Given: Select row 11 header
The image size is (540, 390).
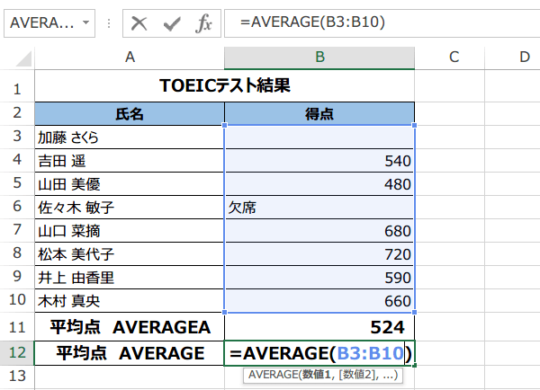Looking at the screenshot, I should click(x=17, y=326).
